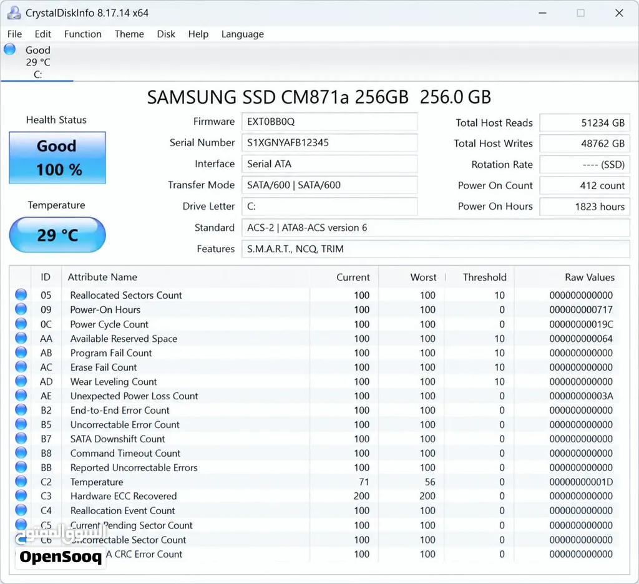Click the Attribute Name column header
This screenshot has width=639, height=584.
pyautogui.click(x=185, y=277)
